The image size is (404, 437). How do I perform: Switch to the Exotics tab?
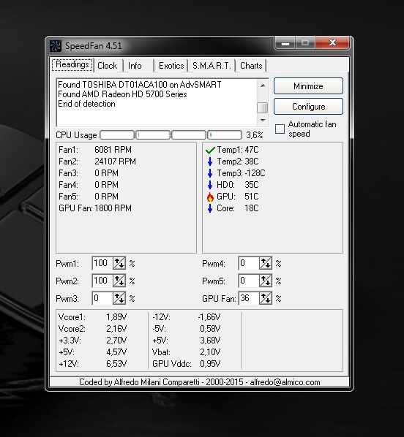pyautogui.click(x=171, y=66)
